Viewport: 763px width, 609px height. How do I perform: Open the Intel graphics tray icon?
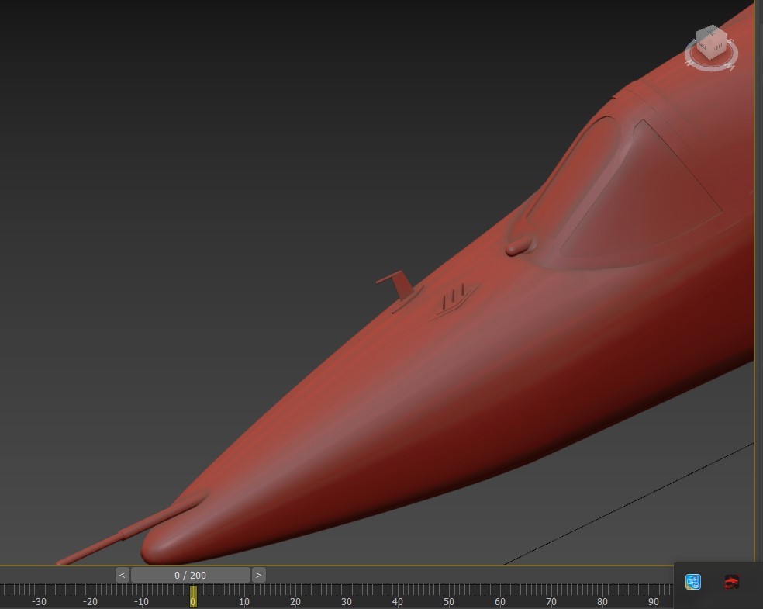pyautogui.click(x=693, y=582)
